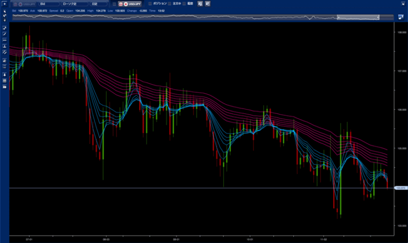
Task: Click the overview bar expand icon at right
Action: (x=401, y=17)
